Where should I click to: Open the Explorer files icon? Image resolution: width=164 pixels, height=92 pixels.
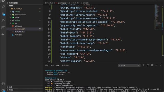(3, 1)
